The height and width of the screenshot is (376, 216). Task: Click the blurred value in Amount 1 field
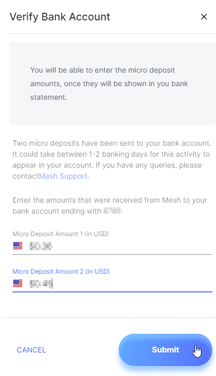click(x=41, y=246)
